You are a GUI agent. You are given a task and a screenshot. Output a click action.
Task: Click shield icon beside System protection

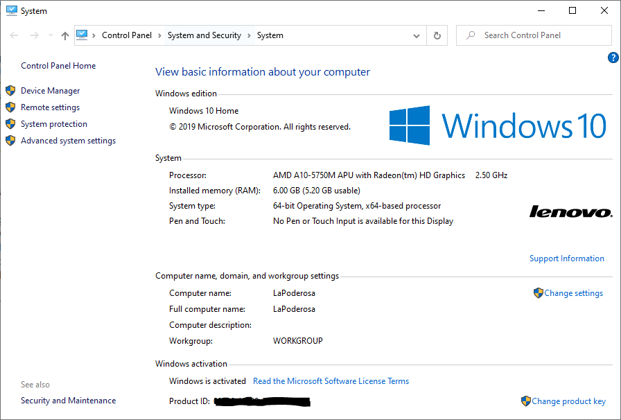coord(10,124)
